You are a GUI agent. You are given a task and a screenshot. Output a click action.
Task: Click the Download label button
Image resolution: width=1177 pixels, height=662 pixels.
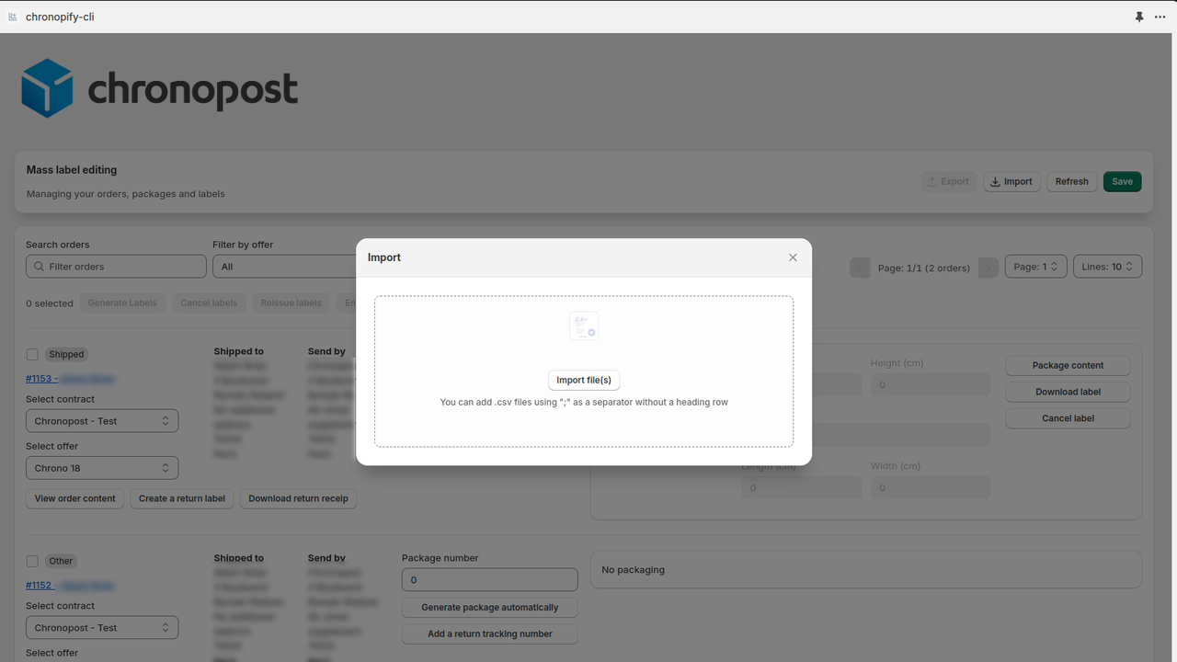coord(1068,392)
